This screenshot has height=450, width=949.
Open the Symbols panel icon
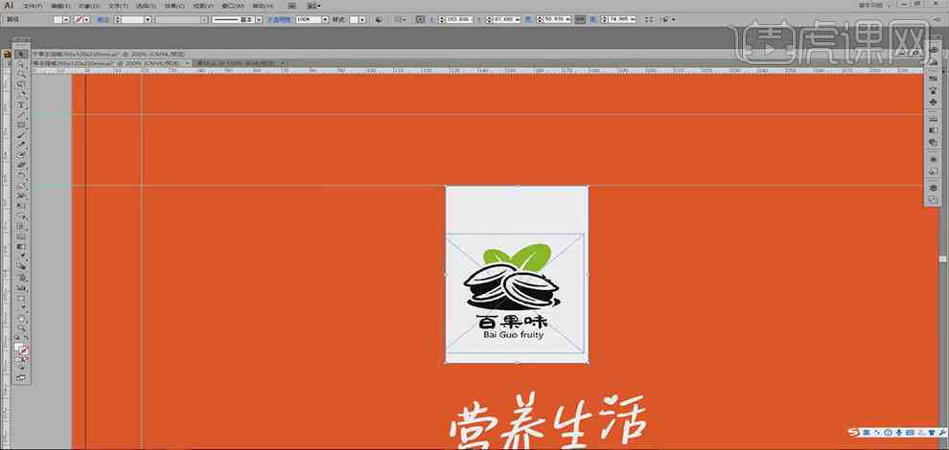coord(933,101)
